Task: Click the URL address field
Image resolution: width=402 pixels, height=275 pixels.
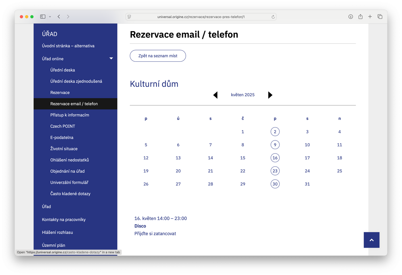Action: coord(201,17)
